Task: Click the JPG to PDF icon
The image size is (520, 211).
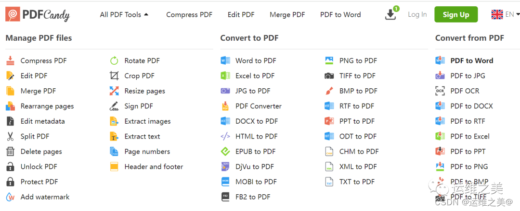Action: 225,91
